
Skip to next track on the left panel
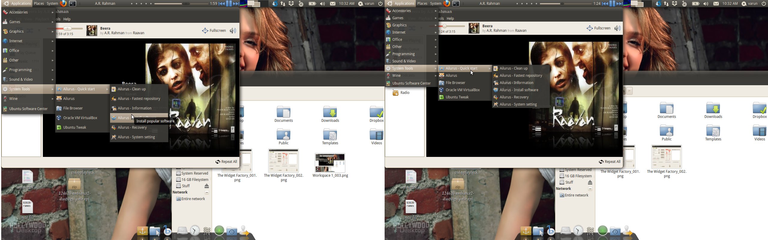coord(236,4)
